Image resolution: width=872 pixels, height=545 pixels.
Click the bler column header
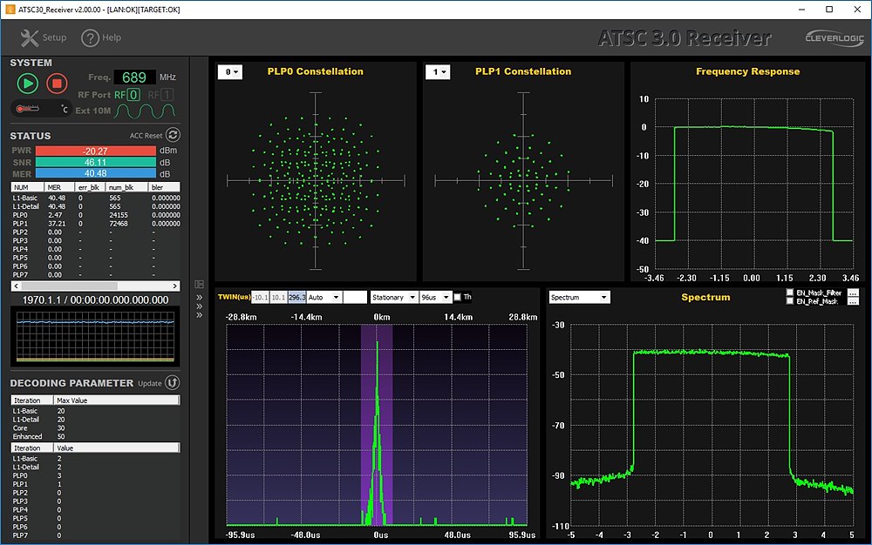pos(165,187)
